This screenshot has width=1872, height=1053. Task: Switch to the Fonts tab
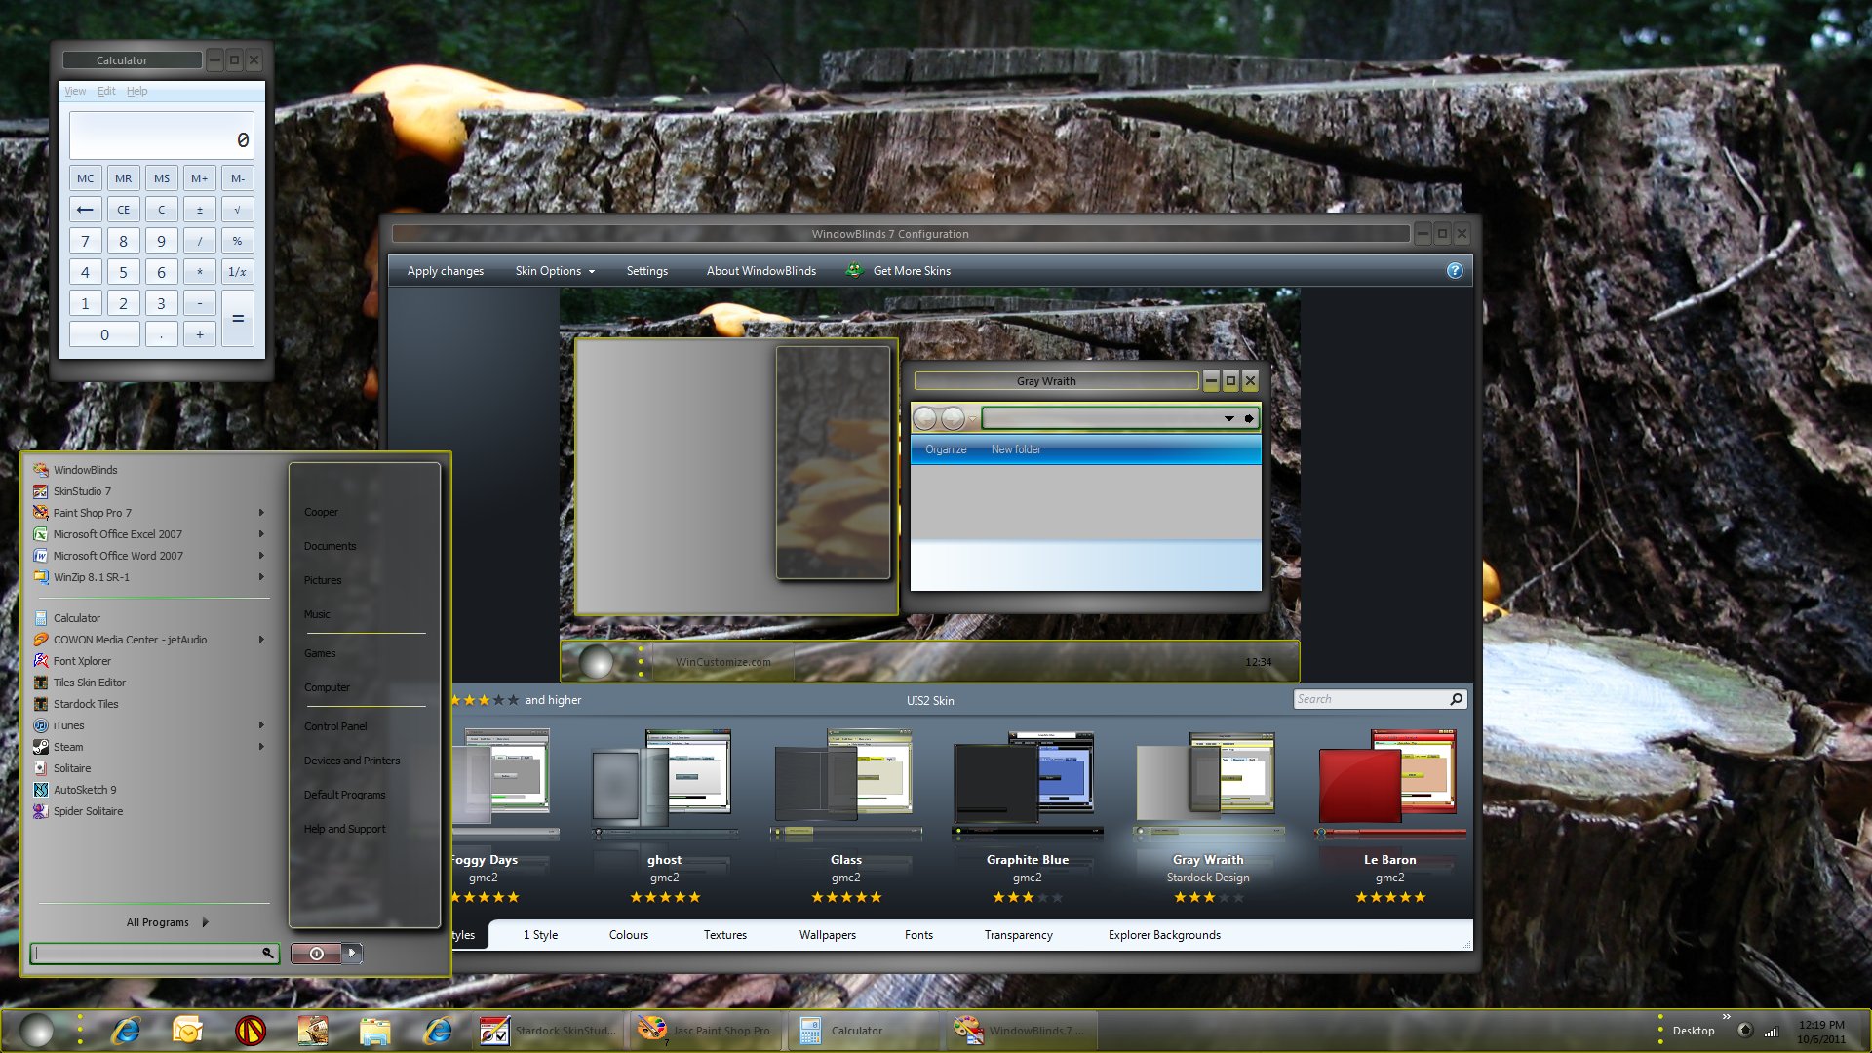(x=918, y=935)
